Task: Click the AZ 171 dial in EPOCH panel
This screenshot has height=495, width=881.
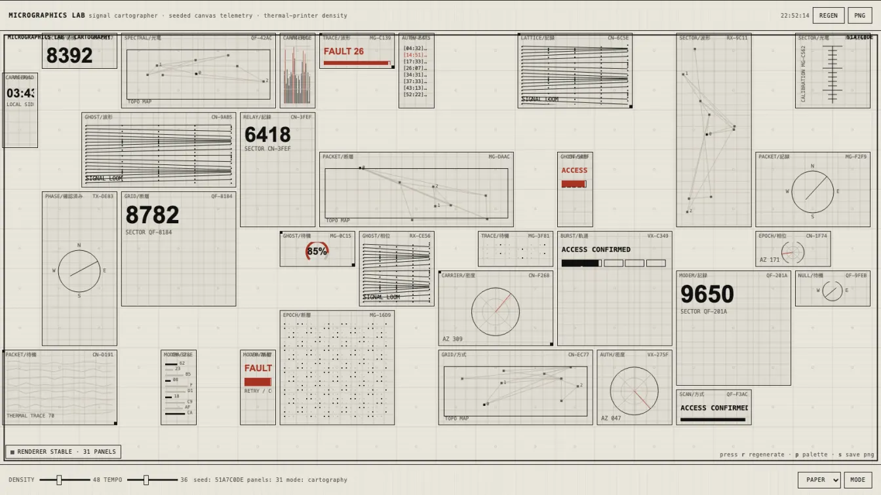Action: [793, 253]
